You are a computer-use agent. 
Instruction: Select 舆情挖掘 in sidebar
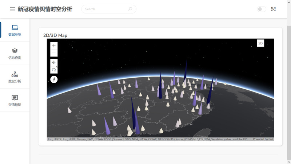coord(15,100)
